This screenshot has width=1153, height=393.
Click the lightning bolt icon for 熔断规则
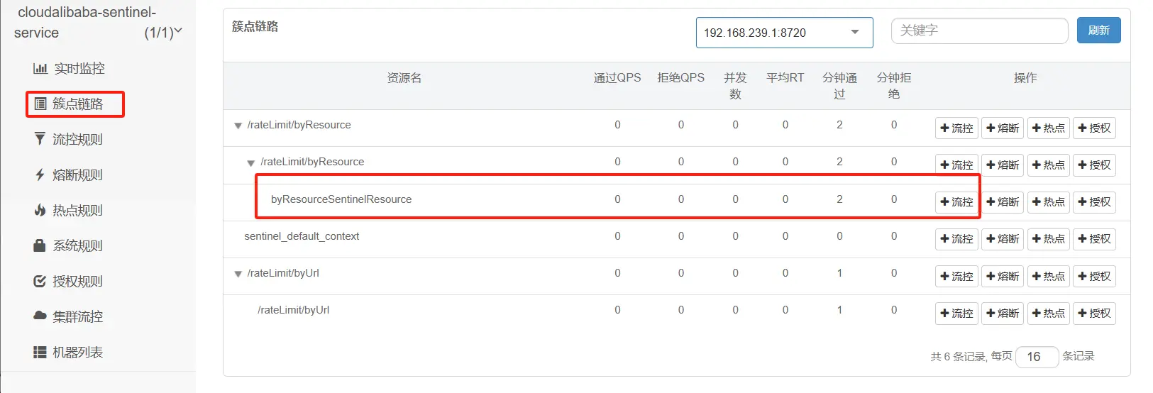click(x=40, y=175)
